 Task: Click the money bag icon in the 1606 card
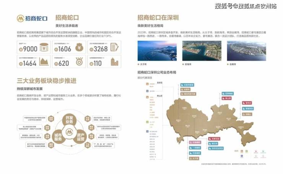click(79, 47)
